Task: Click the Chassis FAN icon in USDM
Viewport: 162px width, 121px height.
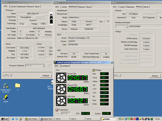Action: (x=61, y=89)
